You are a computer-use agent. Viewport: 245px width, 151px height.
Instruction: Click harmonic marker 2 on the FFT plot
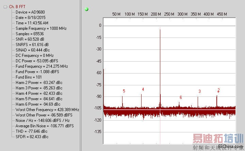[x=218, y=90]
